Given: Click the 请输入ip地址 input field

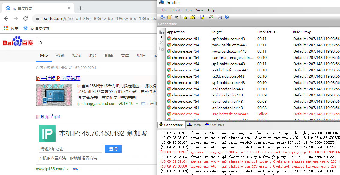Looking at the screenshot, I should (70, 149).
